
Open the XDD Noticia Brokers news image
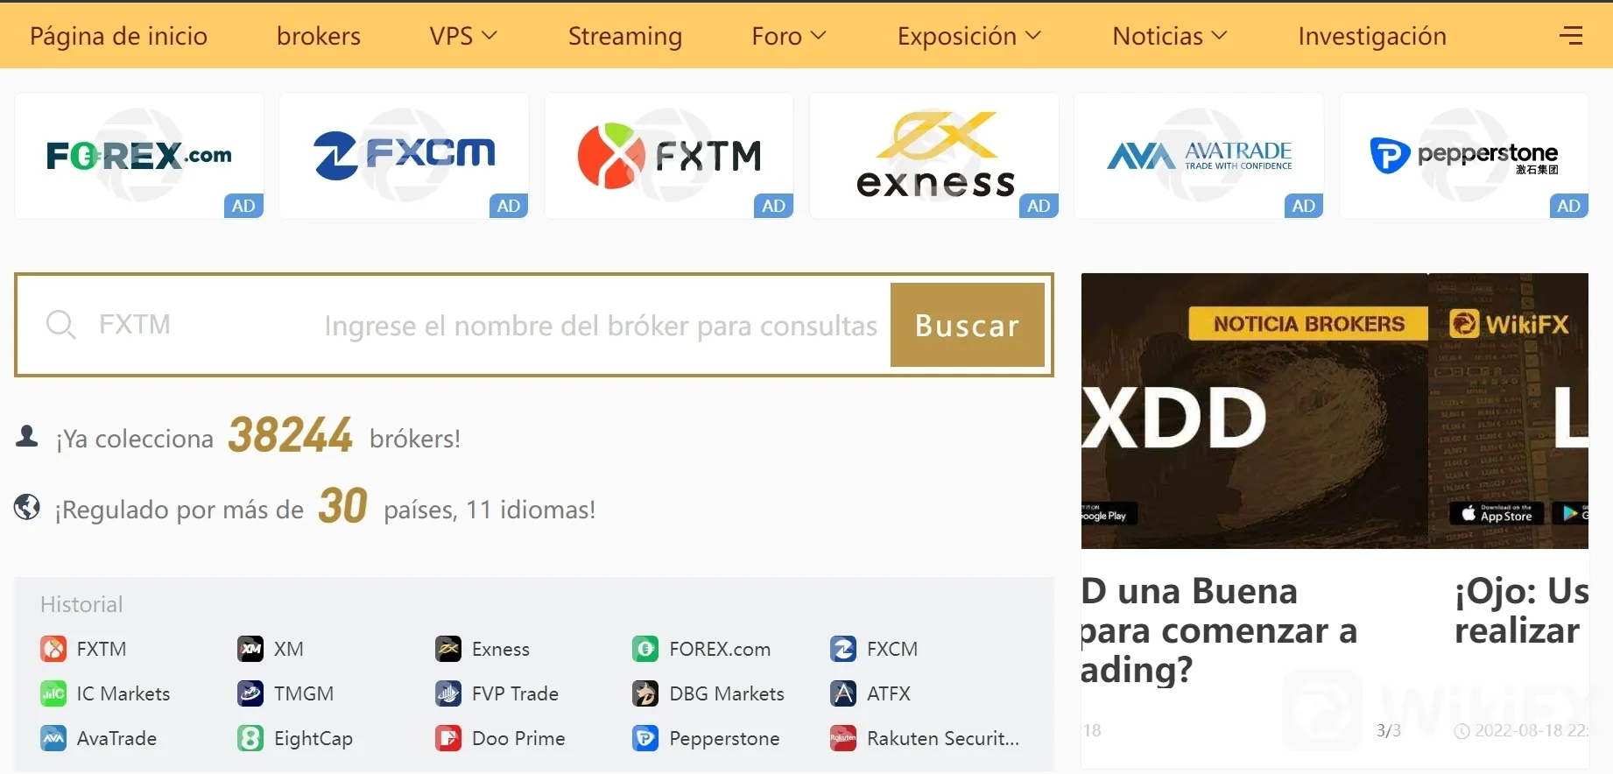pos(1254,412)
